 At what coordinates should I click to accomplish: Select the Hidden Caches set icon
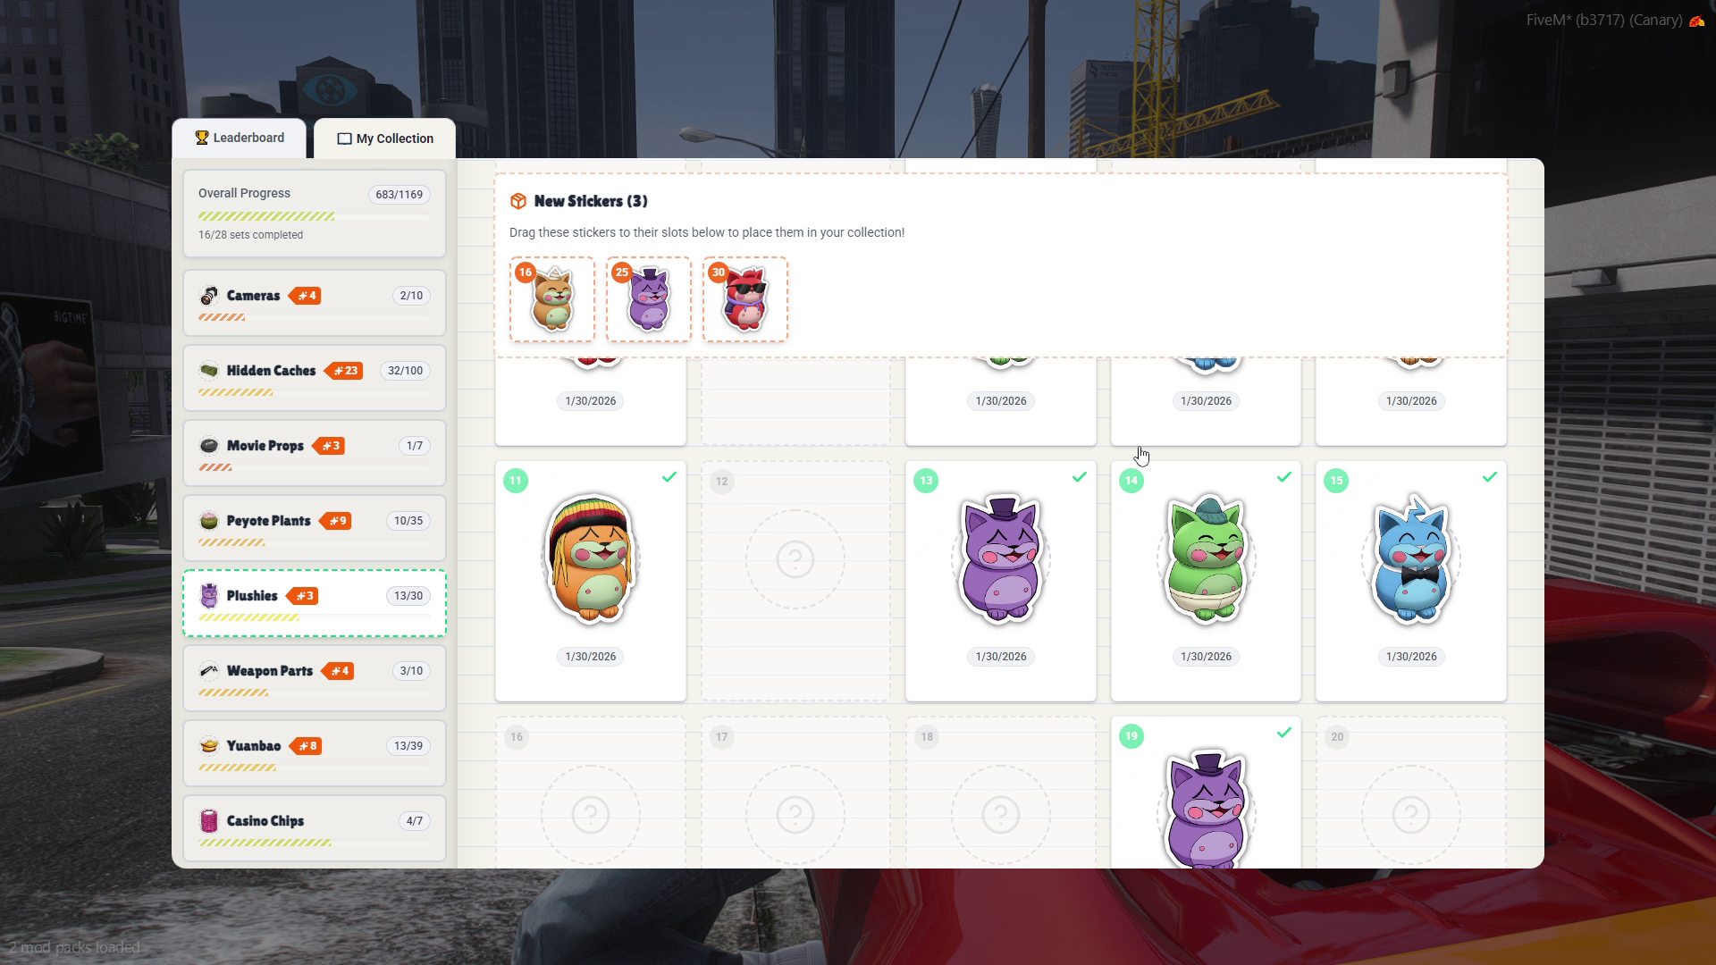pyautogui.click(x=209, y=371)
